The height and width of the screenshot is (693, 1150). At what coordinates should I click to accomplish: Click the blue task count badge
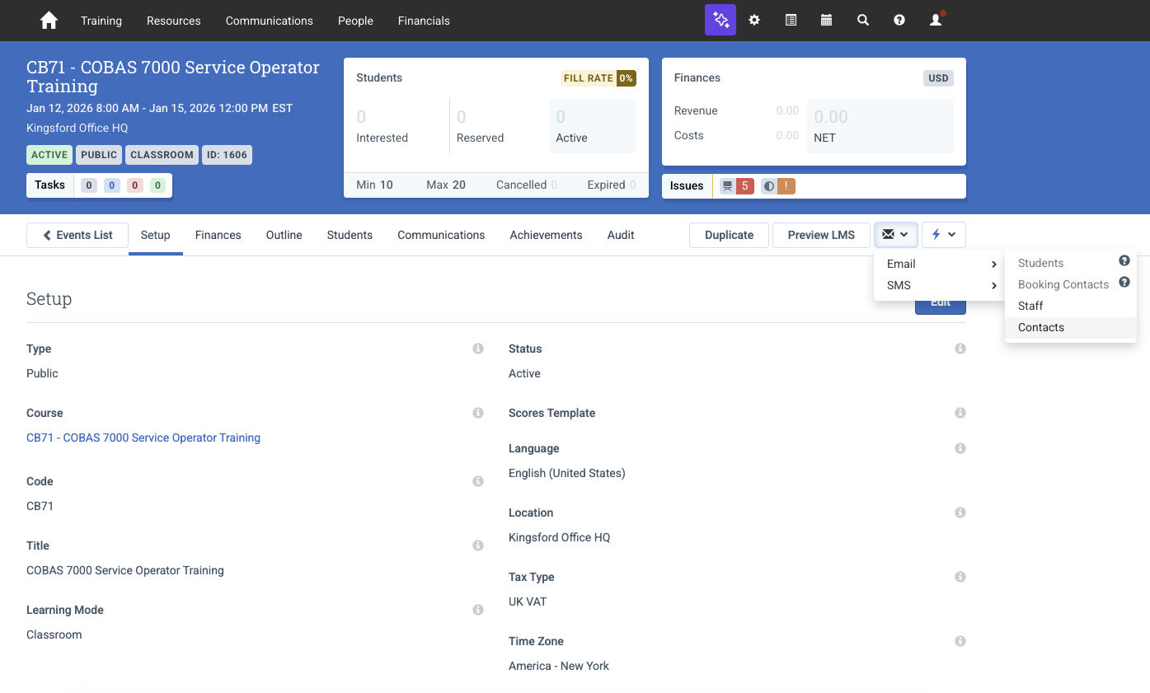[x=112, y=185]
